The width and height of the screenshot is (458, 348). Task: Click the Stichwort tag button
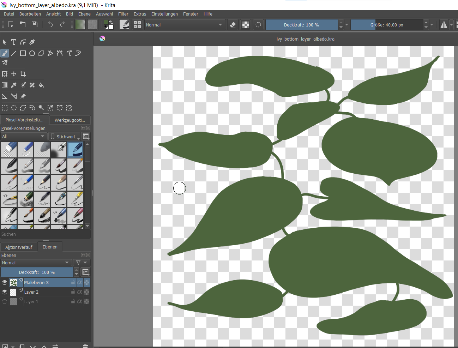pyautogui.click(x=65, y=137)
